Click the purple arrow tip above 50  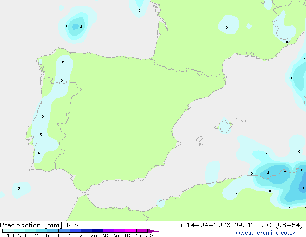pos(153,231)
